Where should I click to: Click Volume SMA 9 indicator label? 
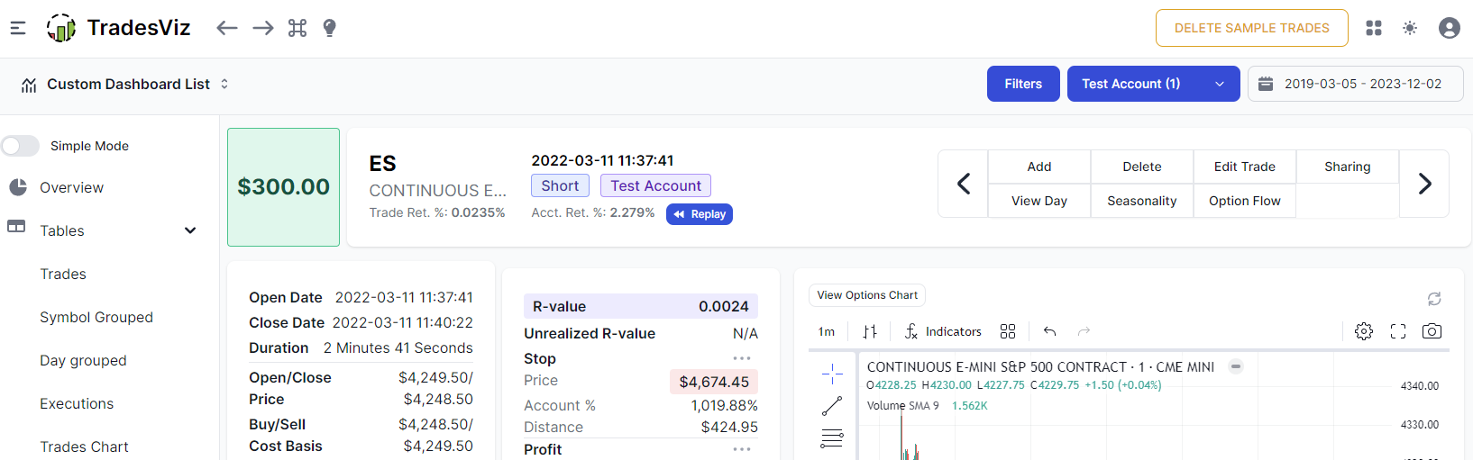coord(903,406)
